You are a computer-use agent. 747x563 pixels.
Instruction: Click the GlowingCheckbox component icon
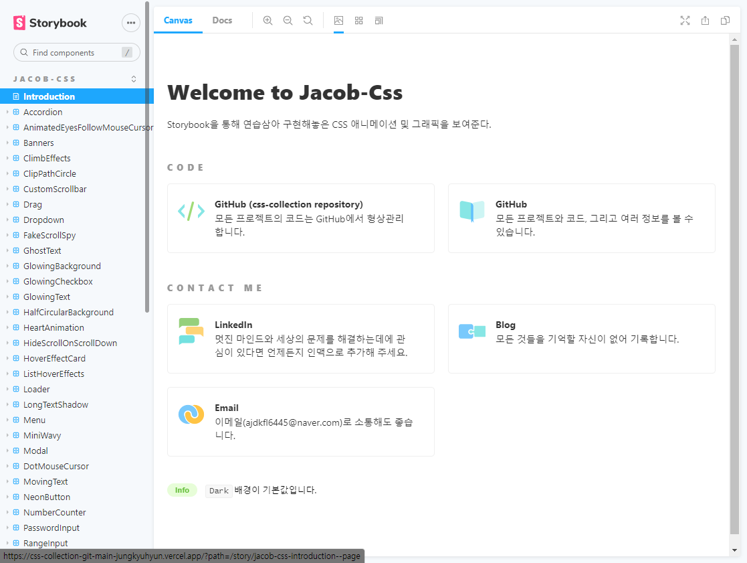pyautogui.click(x=16, y=281)
